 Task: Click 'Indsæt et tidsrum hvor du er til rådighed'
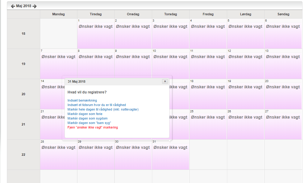(97, 105)
